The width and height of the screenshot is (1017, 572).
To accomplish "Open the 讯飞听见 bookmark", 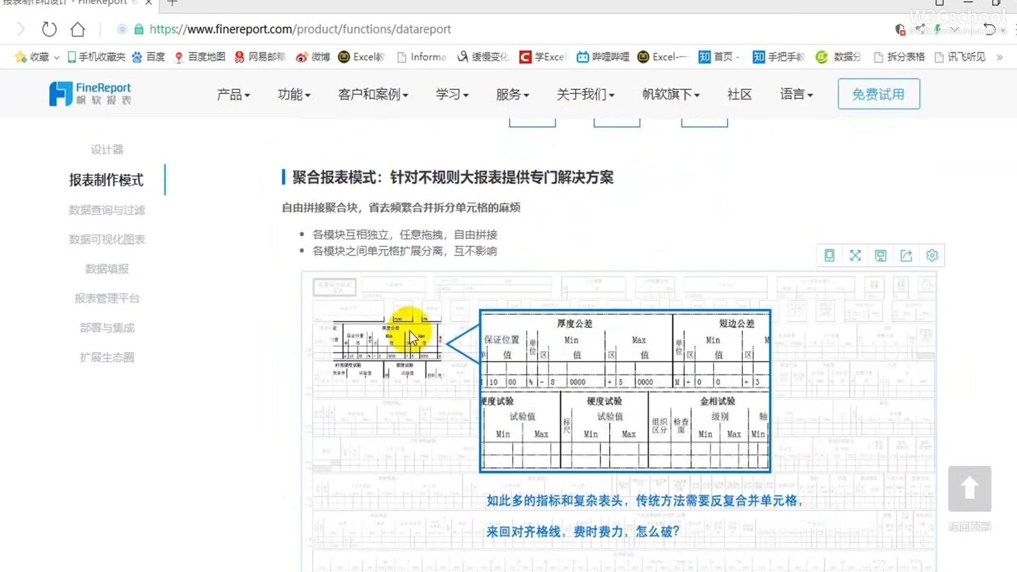I will point(960,57).
